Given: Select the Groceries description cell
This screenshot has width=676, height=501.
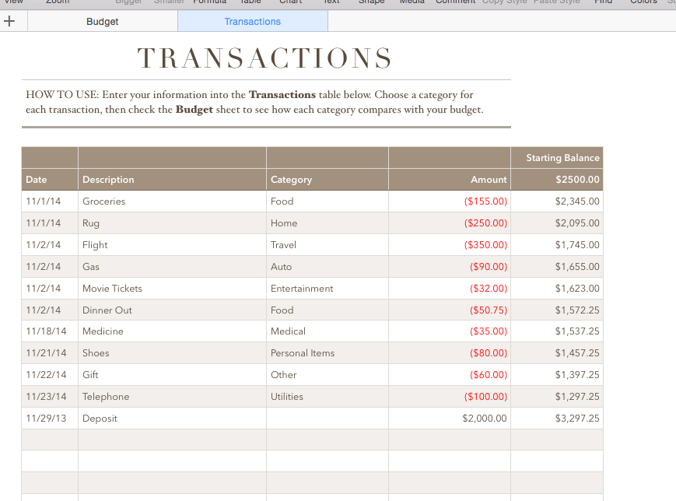Looking at the screenshot, I should 172,201.
